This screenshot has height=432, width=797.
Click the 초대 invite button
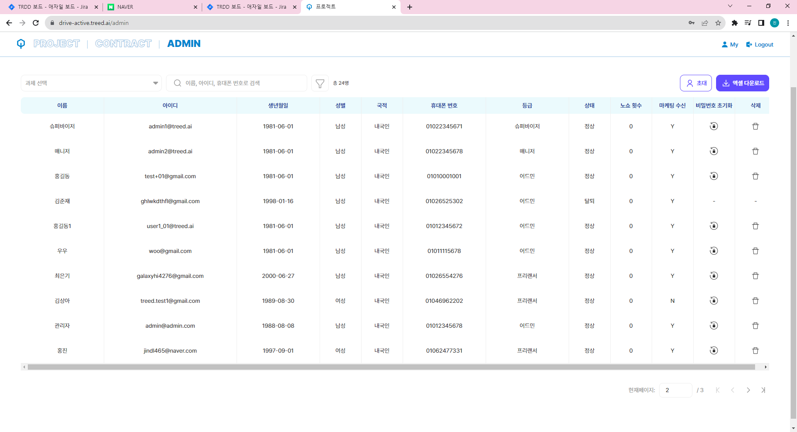click(x=696, y=83)
